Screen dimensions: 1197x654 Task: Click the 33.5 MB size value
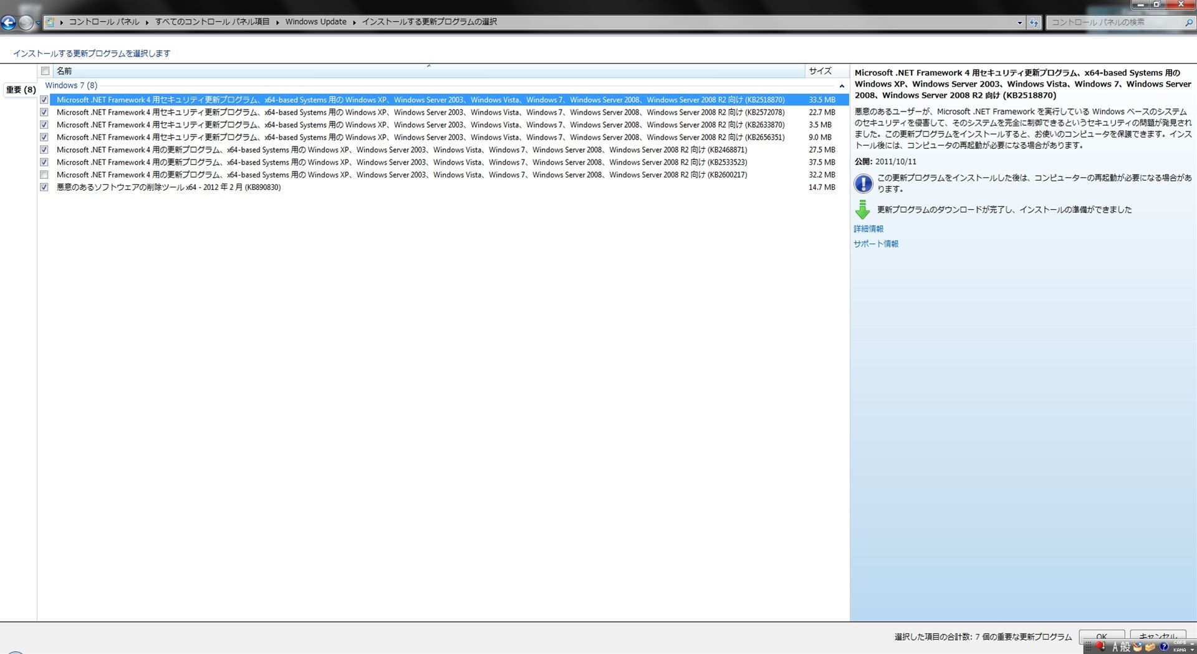[x=822, y=100]
